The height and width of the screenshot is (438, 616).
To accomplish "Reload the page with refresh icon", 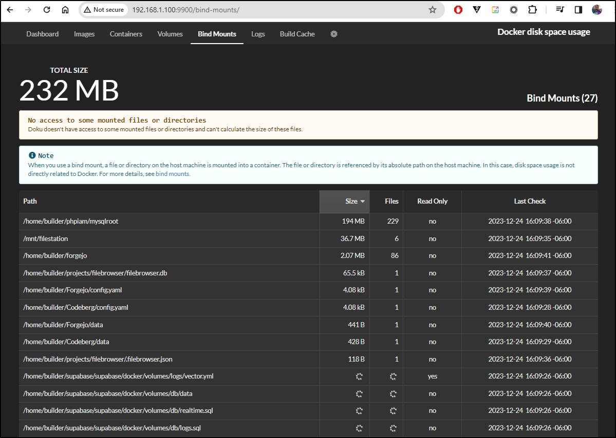I will (x=47, y=10).
